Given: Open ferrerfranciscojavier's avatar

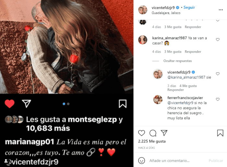Looking at the screenshot, I should (x=158, y=100).
